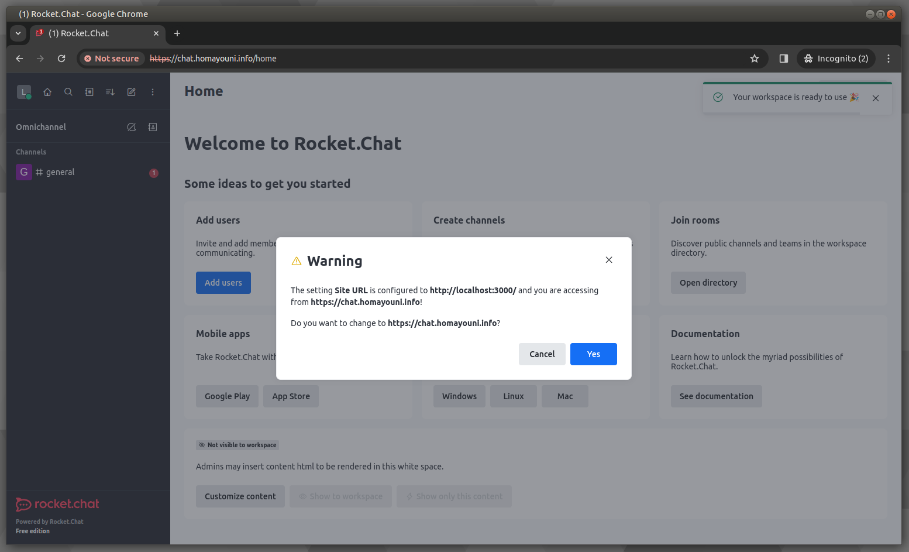Screen dimensions: 909x552
Task: Go to Home via sidebar house icon
Action: pyautogui.click(x=47, y=92)
